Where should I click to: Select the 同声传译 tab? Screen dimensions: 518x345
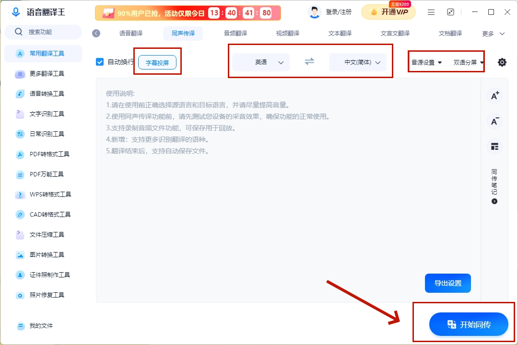point(183,34)
